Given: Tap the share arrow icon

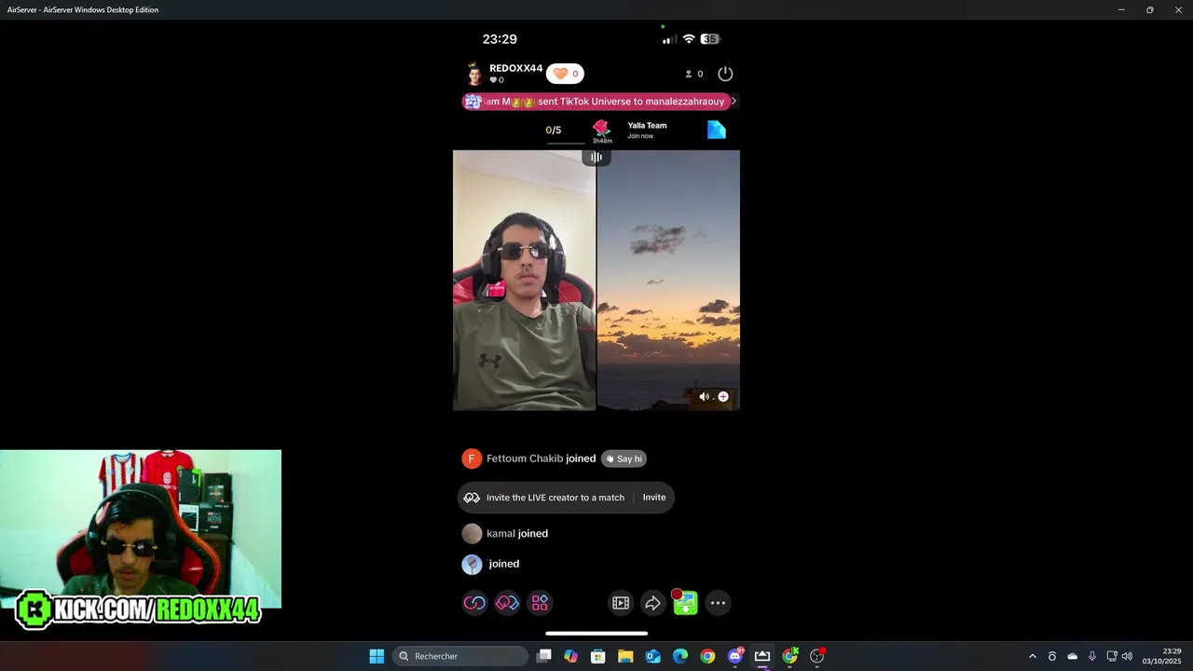Looking at the screenshot, I should point(652,603).
